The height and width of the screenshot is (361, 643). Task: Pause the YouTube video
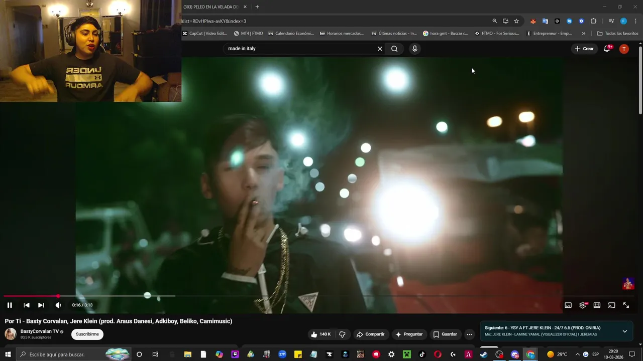[10, 305]
